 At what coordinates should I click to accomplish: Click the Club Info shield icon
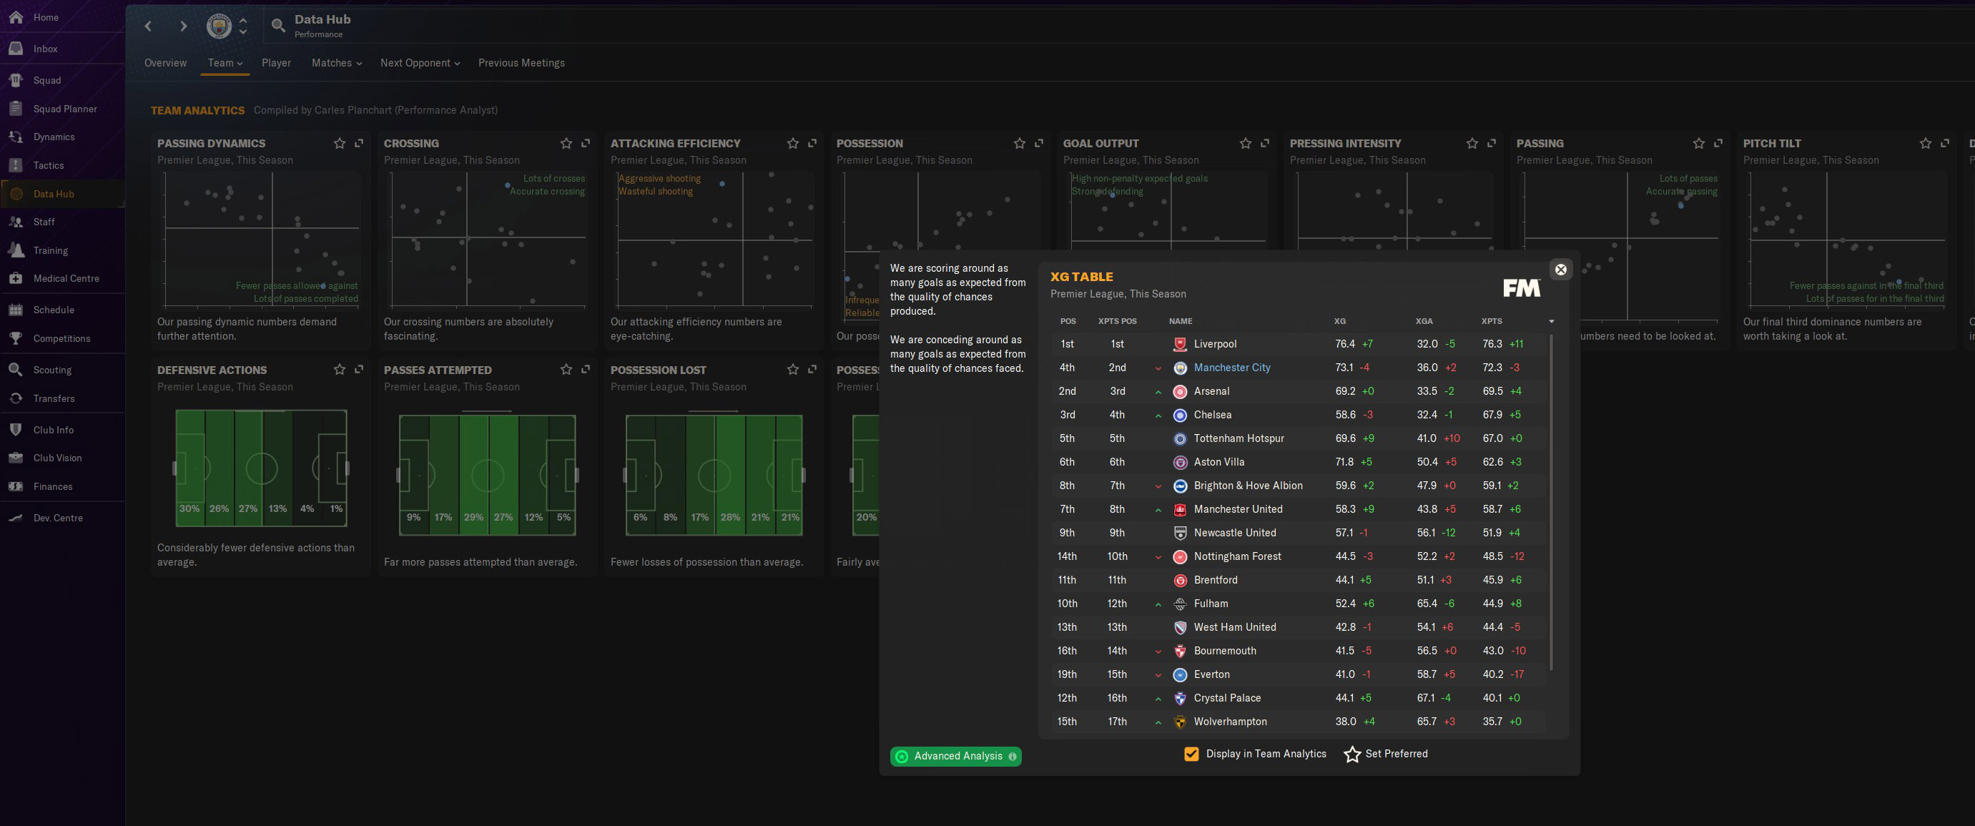coord(15,430)
